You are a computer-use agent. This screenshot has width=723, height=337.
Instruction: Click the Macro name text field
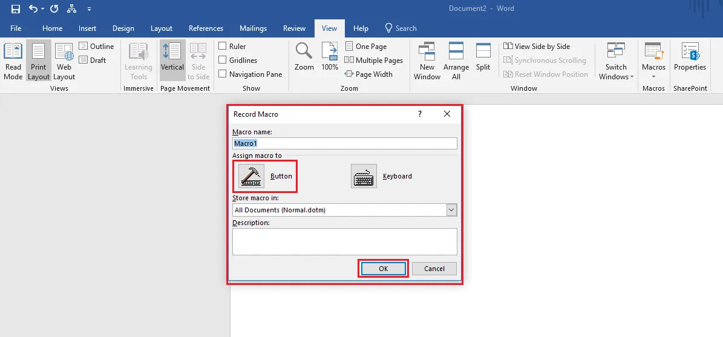point(345,143)
